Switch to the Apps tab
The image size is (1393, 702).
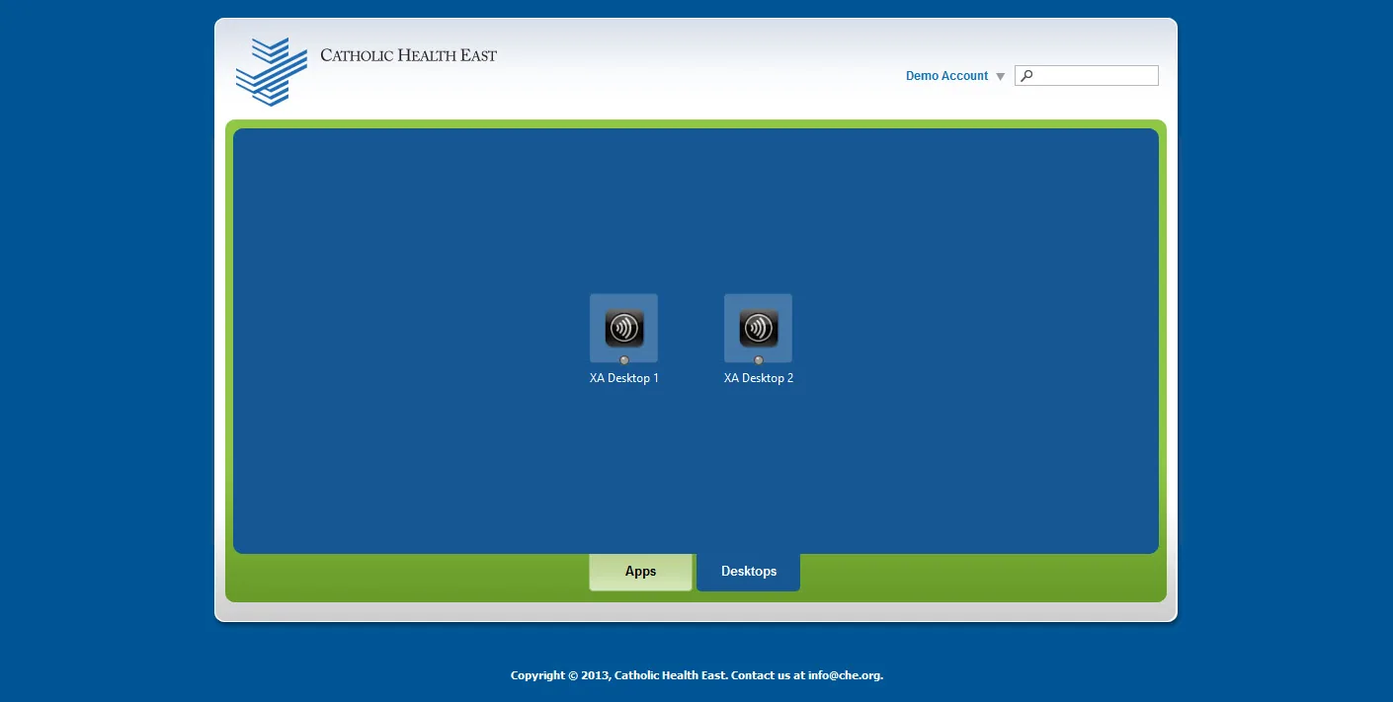click(x=640, y=572)
